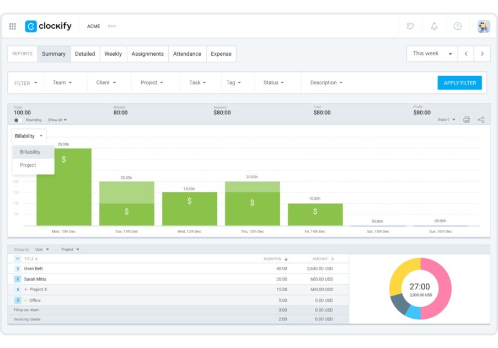The height and width of the screenshot is (348, 498).
Task: Print the report using printer icon
Action: click(x=467, y=120)
